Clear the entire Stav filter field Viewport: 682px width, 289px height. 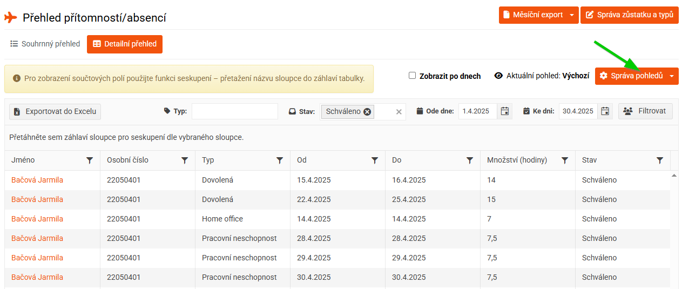pyautogui.click(x=399, y=112)
